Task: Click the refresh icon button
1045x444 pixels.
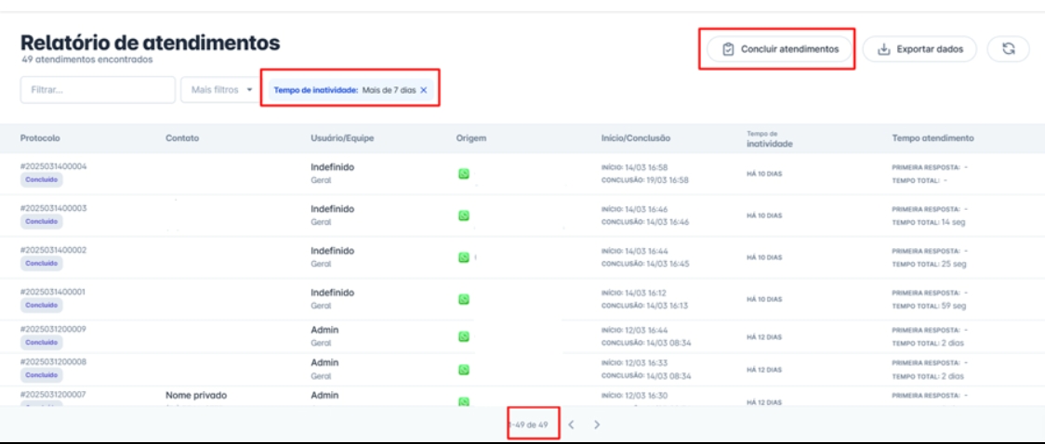Action: pos(1008,49)
